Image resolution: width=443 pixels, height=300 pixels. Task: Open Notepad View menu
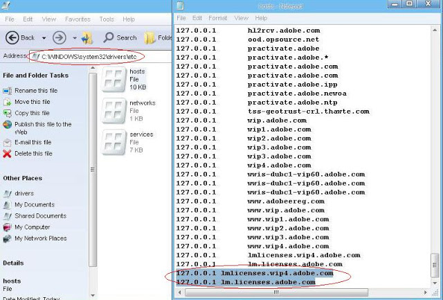pos(242,18)
